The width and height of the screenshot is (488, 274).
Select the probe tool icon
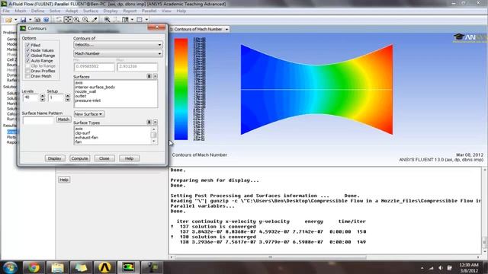[x=95, y=20]
